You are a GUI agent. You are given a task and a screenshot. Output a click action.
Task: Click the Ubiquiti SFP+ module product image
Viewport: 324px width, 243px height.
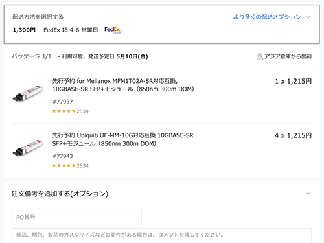28,147
